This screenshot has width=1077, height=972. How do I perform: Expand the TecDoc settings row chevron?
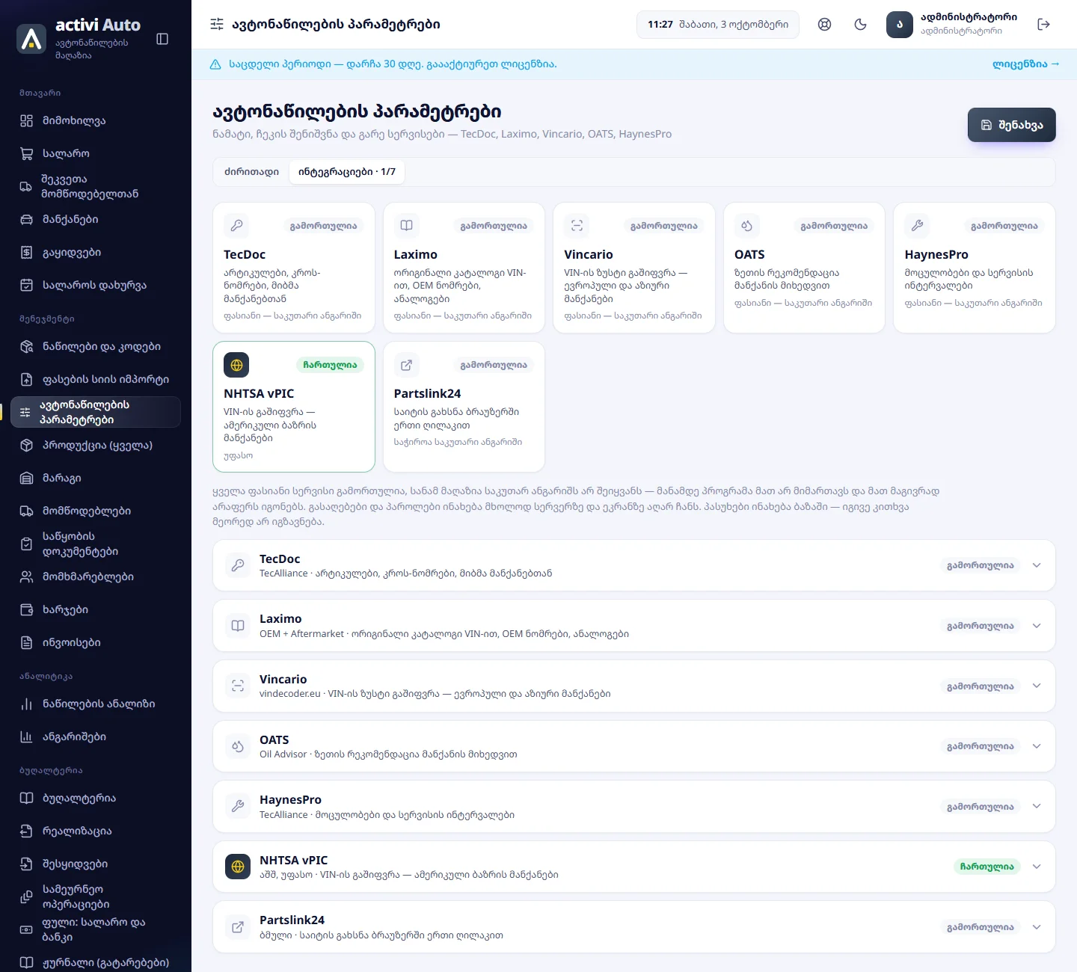pyautogui.click(x=1037, y=565)
